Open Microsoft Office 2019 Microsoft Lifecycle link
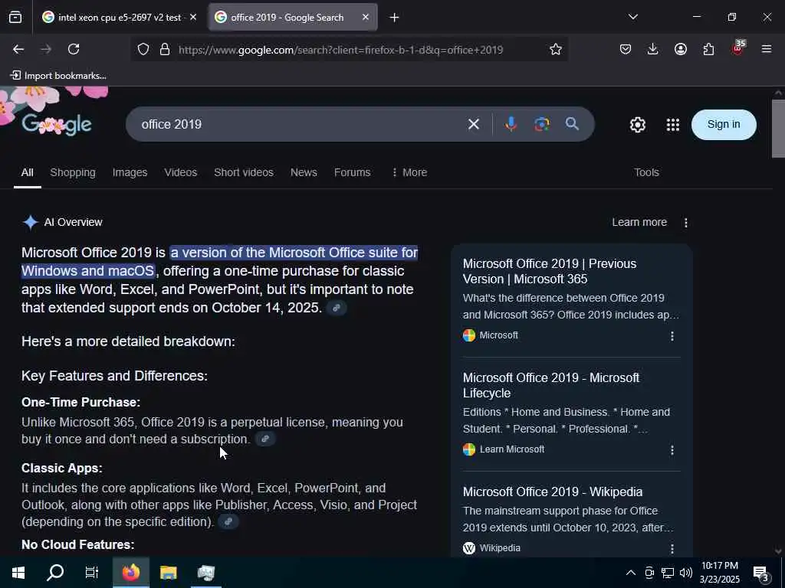The image size is (785, 588). tap(550, 385)
